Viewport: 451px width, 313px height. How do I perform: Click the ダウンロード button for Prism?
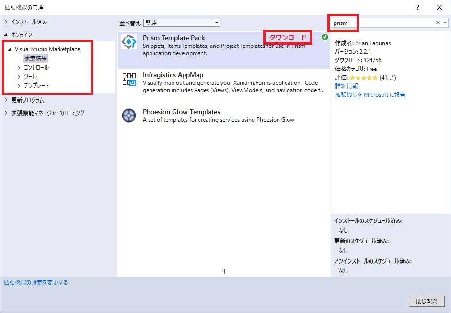[x=288, y=37]
